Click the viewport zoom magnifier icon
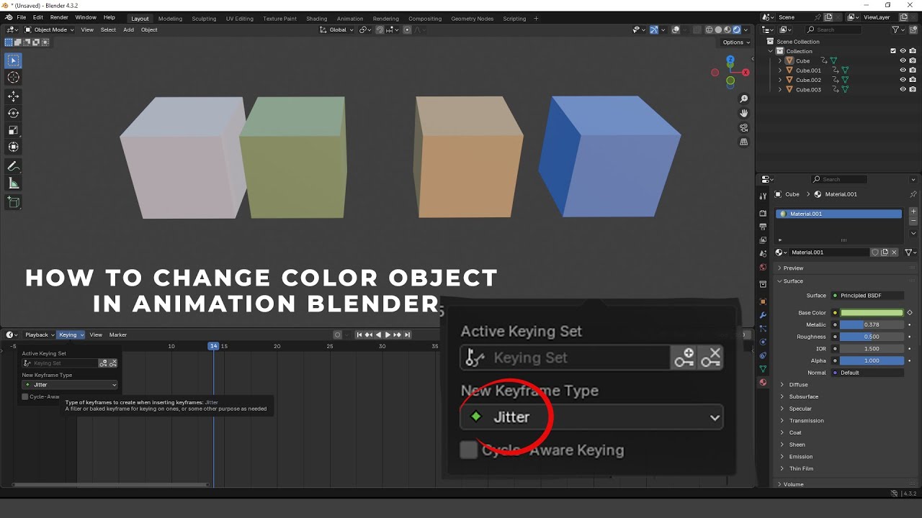 click(744, 99)
